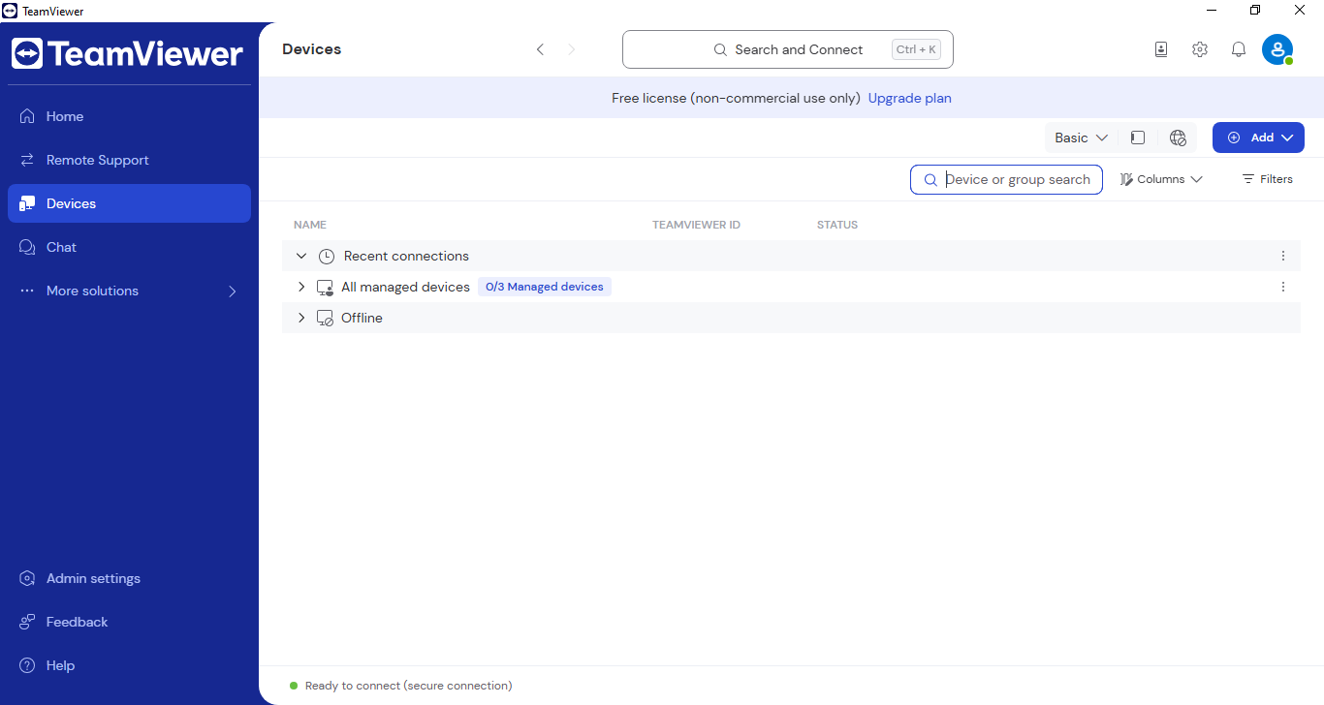Open settings via the gear icon
Image resolution: width=1324 pixels, height=705 pixels.
point(1200,49)
